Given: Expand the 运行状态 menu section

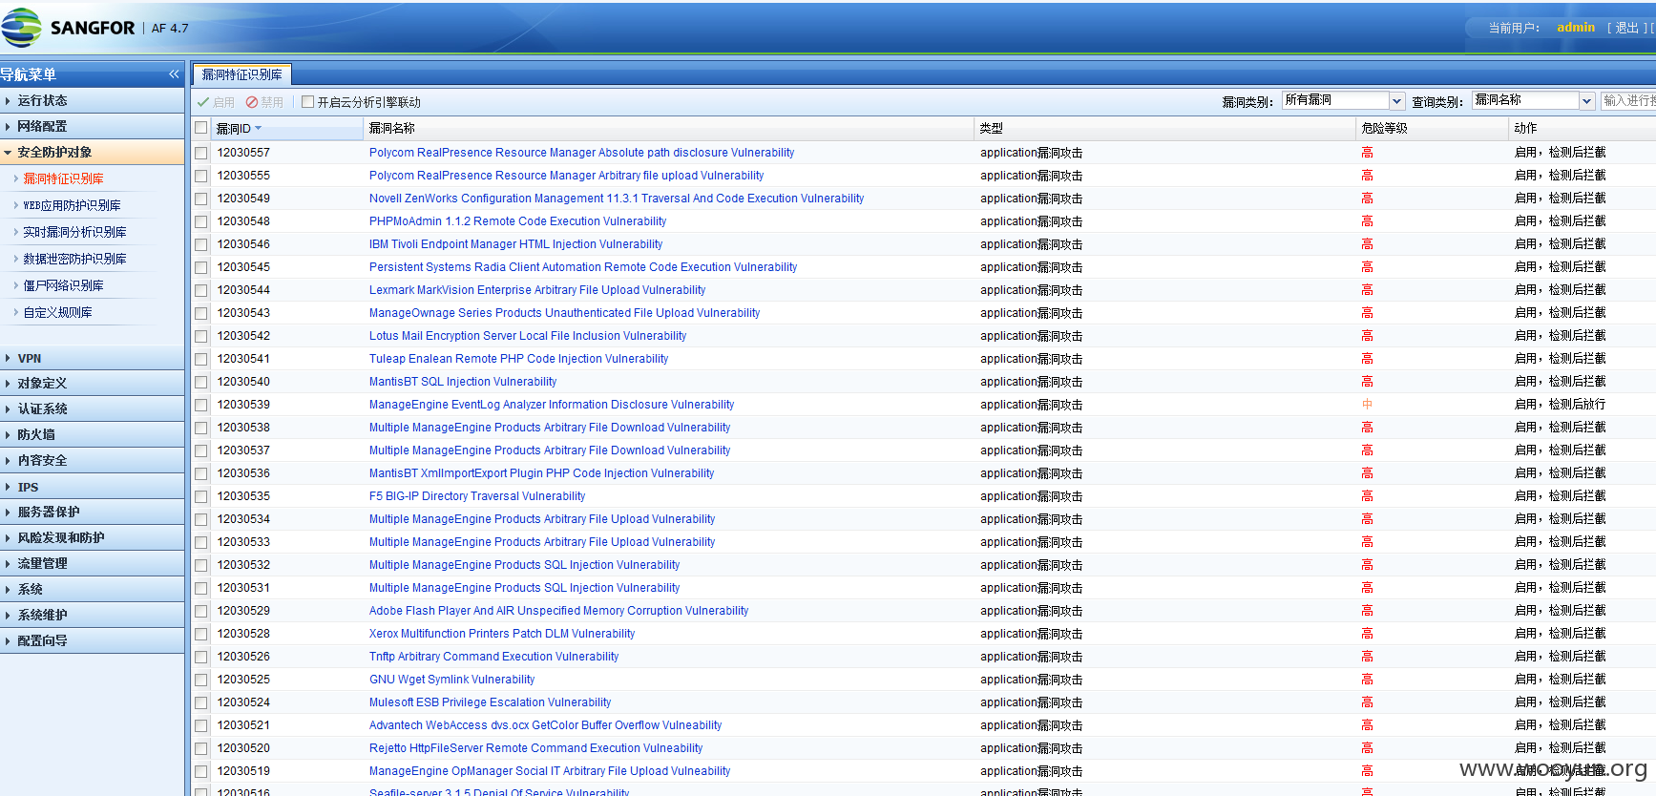Looking at the screenshot, I should (x=92, y=100).
